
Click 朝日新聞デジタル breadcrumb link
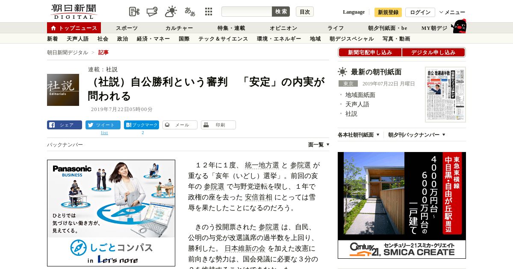[x=68, y=53]
